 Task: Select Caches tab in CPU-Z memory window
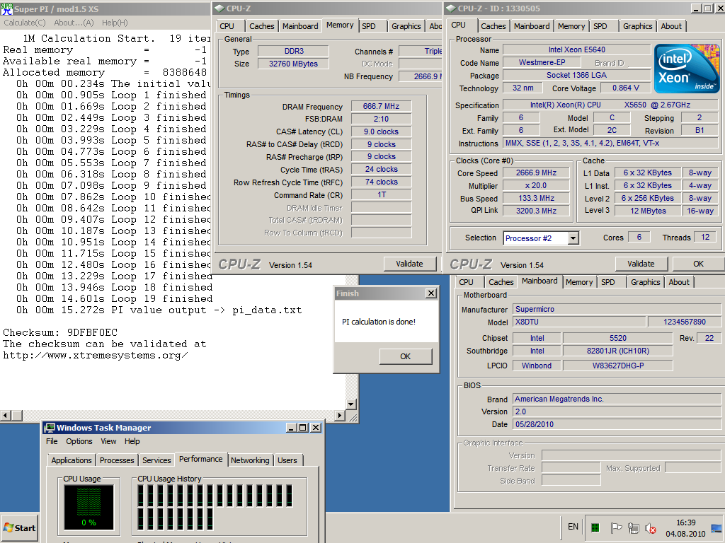point(262,26)
